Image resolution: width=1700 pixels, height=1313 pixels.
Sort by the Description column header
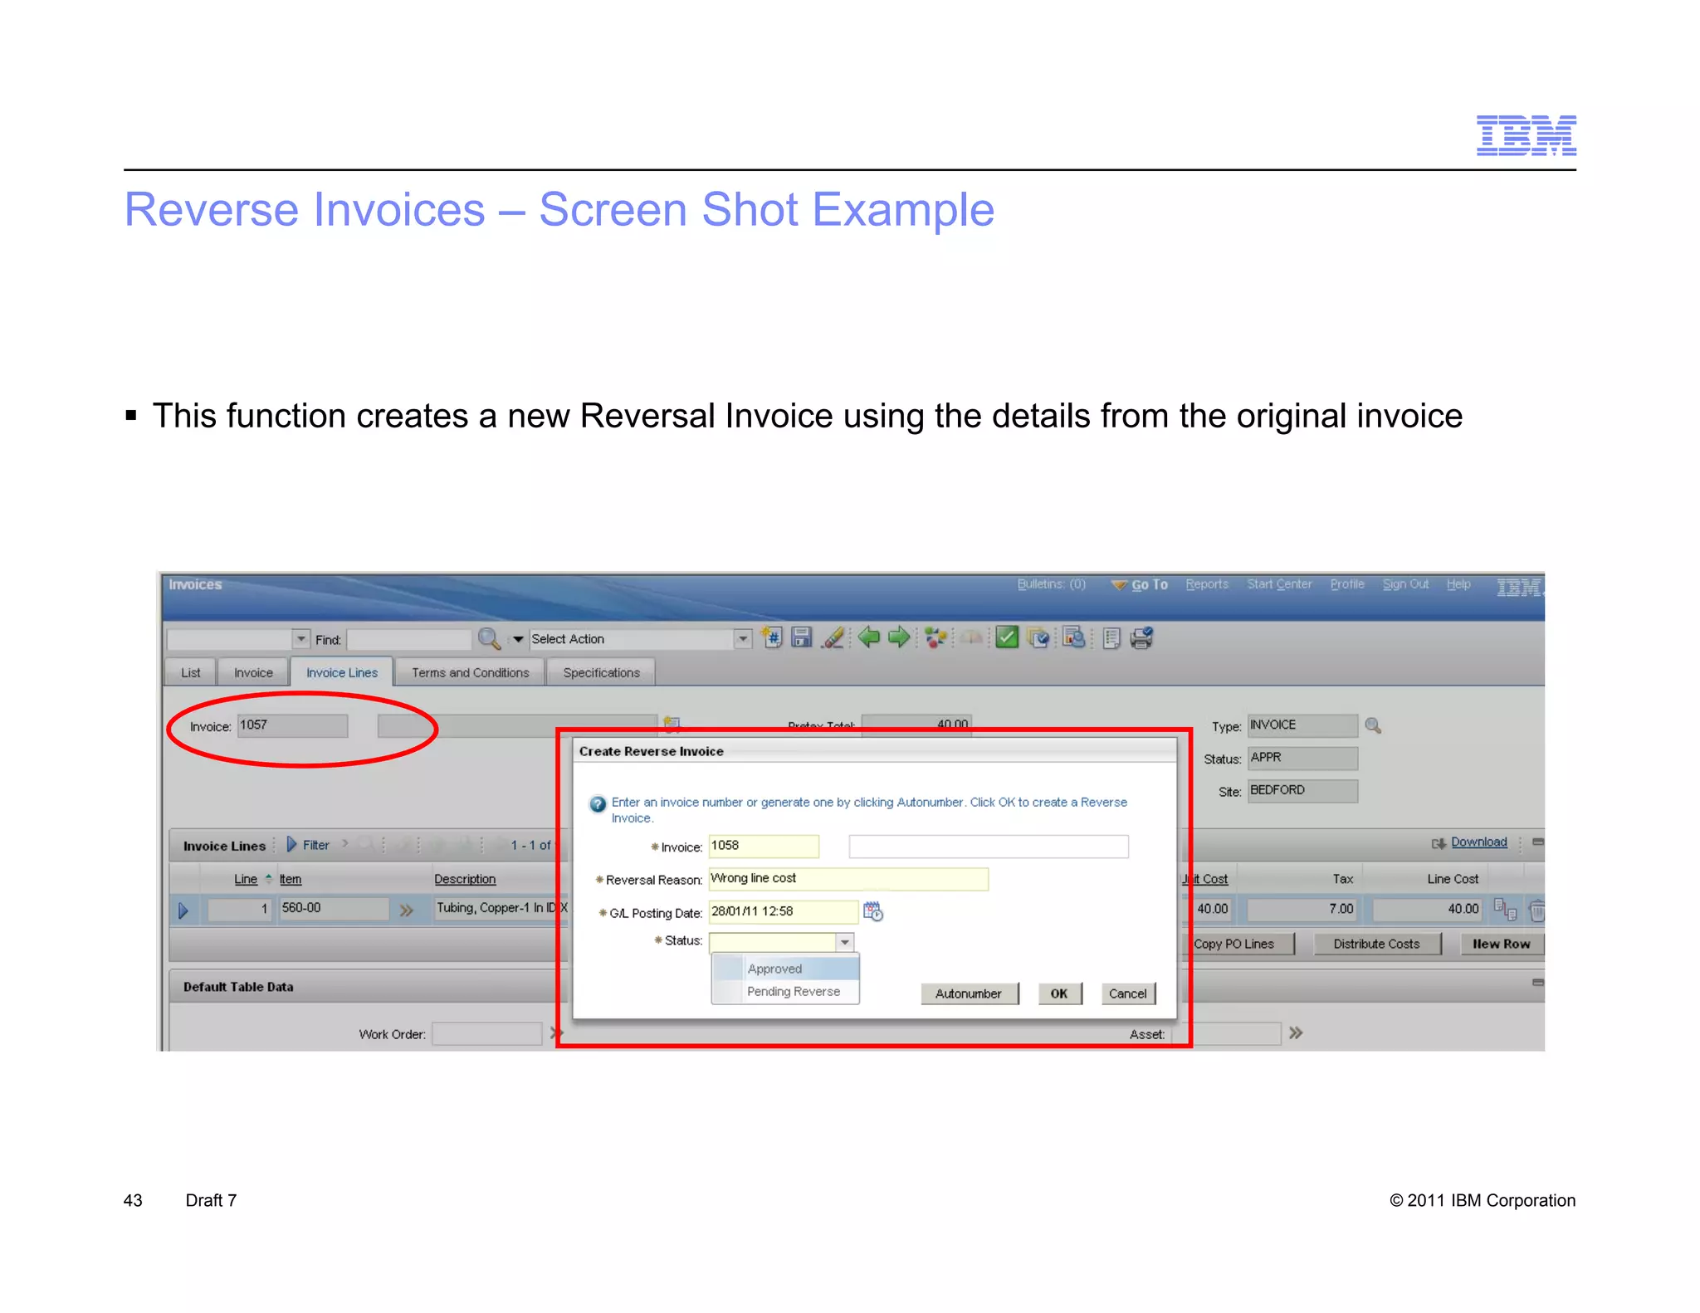pos(465,879)
